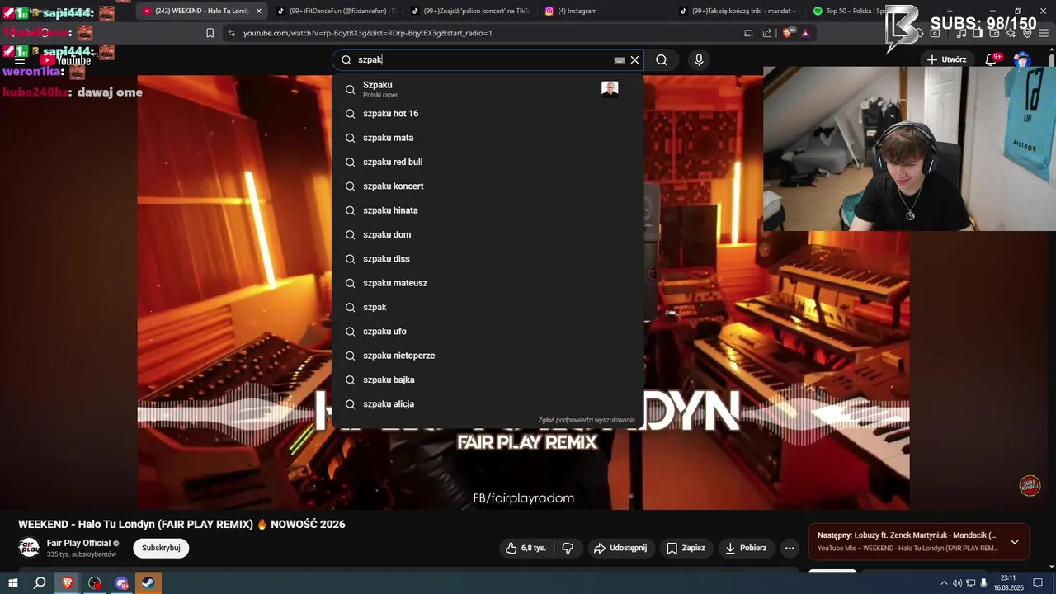
Task: Pick the plain szpak suggestion
Action: (488, 307)
